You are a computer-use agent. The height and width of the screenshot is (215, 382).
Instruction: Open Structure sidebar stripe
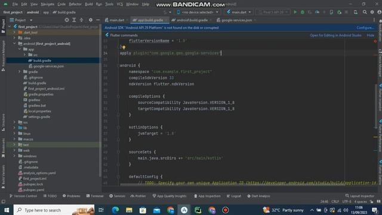tap(3, 122)
